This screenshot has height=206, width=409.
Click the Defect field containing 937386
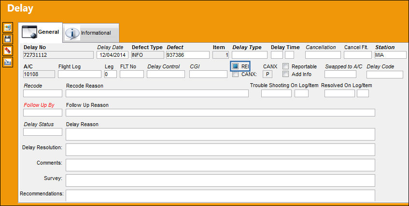[188, 55]
